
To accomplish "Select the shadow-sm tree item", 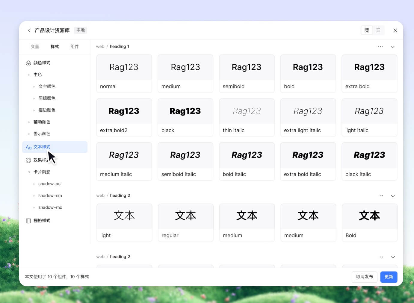I will tap(50, 196).
